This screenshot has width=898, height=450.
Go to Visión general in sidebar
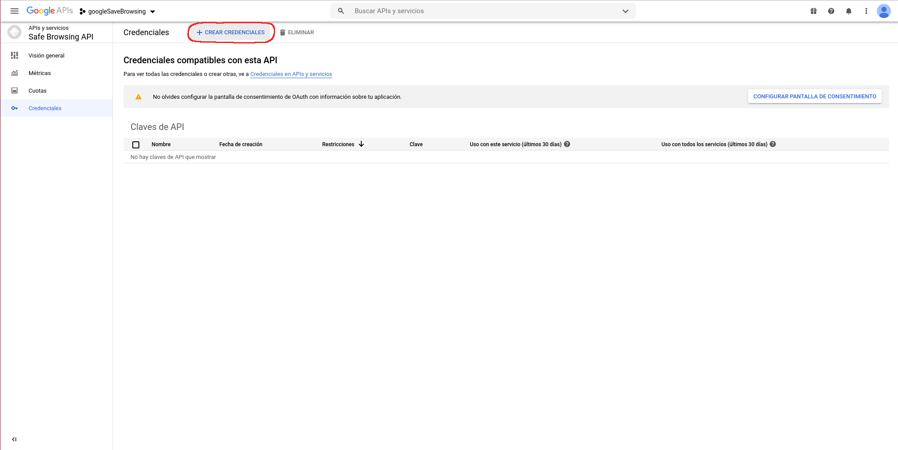pos(46,55)
